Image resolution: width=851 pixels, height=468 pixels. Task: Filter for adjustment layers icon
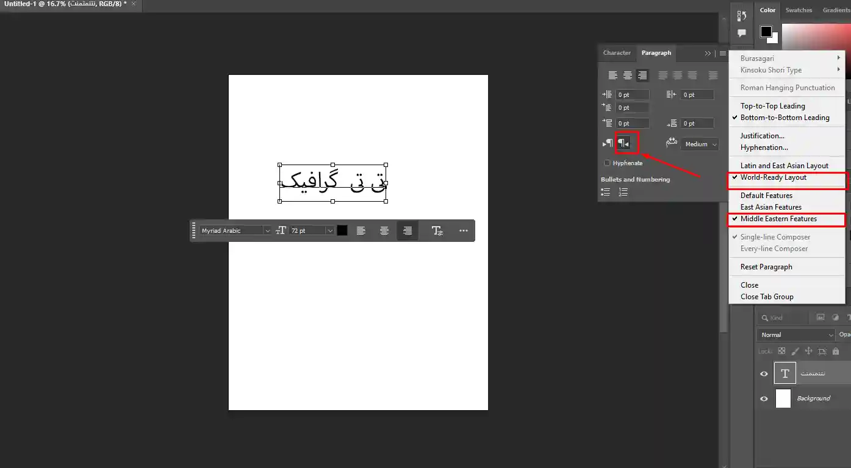coord(835,317)
